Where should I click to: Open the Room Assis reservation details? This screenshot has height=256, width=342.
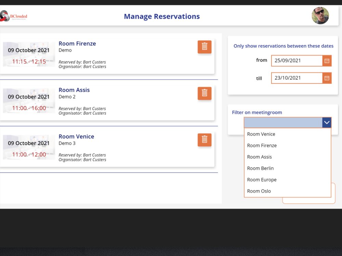tap(74, 90)
